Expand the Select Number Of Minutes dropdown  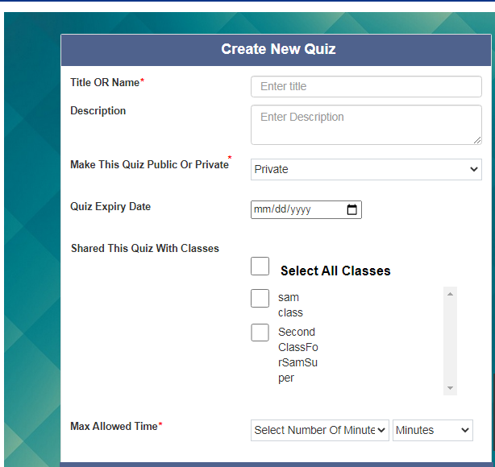(320, 430)
